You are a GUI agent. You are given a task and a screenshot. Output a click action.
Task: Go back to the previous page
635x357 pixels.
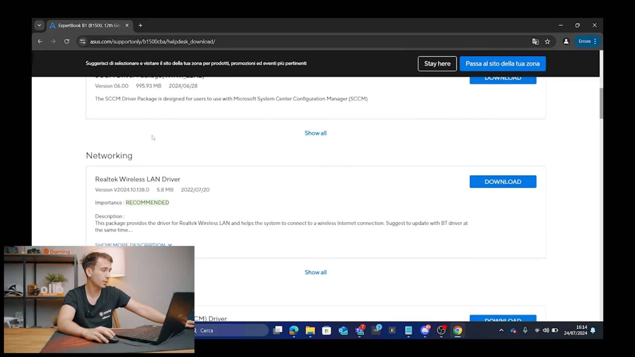click(x=40, y=41)
